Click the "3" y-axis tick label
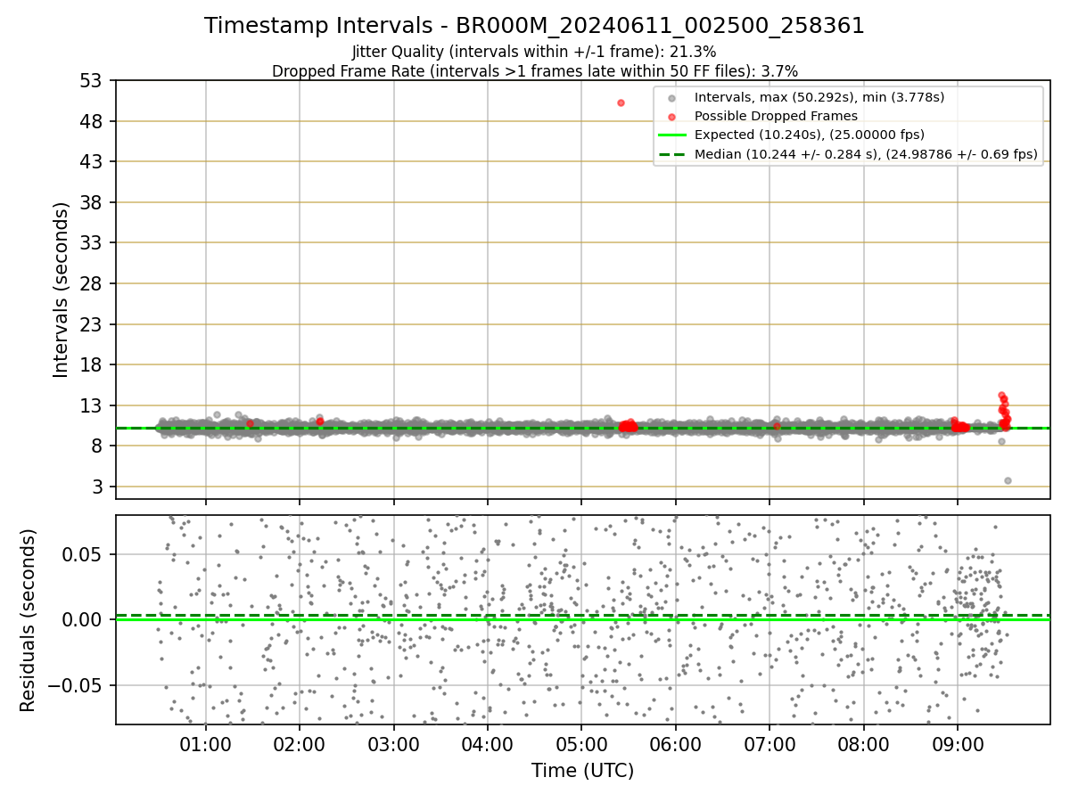The width and height of the screenshot is (1070, 802). [99, 487]
